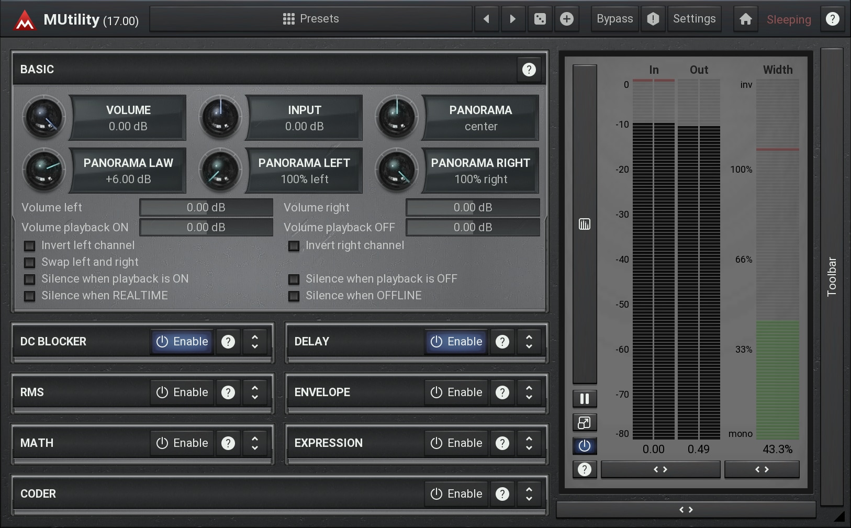Expand the ENVELOPE section arrows
851x528 pixels.
(529, 392)
